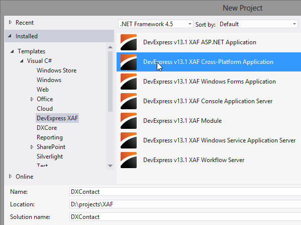301x225 pixels.
Task: Collapse the Installed section
Action: pos(10,36)
